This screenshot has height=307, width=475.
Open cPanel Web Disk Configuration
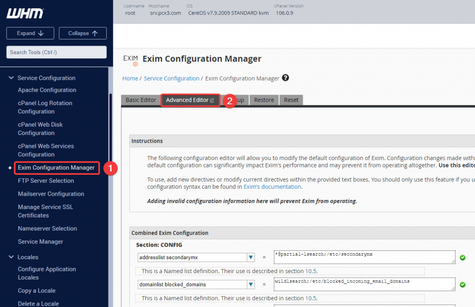(40, 128)
